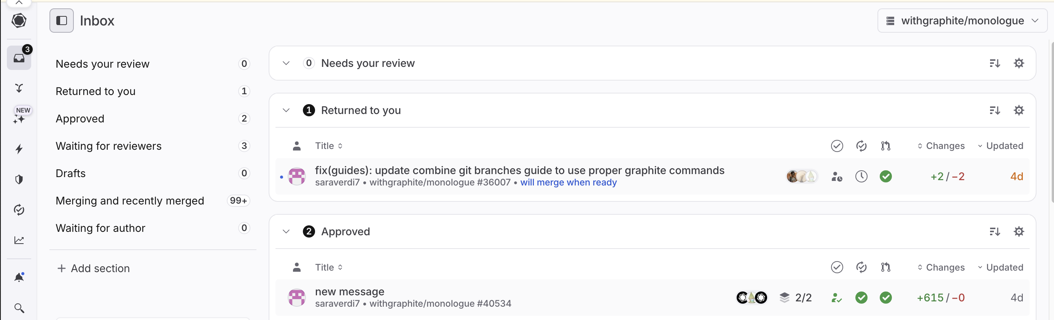Select Waiting for reviewers in the section list
The width and height of the screenshot is (1054, 320).
pyautogui.click(x=108, y=146)
